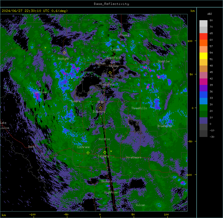Click the Blackfalds city label
This screenshot has height=218, width=223.
coord(114,58)
